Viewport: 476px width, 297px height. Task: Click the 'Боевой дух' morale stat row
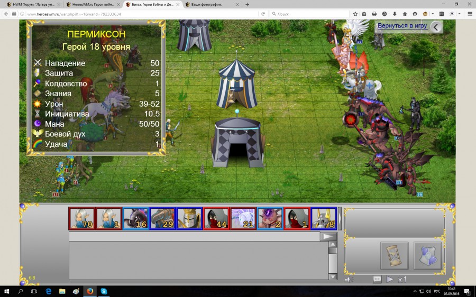(x=97, y=134)
